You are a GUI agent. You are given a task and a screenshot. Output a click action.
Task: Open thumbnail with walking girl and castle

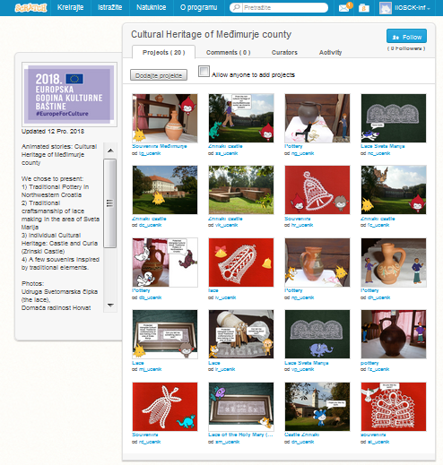pos(241,118)
